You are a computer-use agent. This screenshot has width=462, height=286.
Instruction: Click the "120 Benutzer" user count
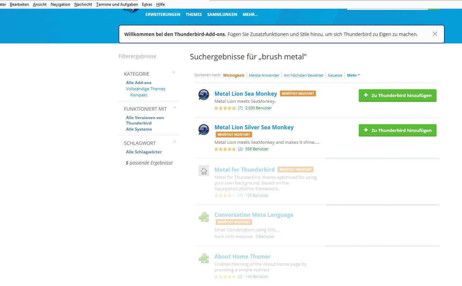257,196
